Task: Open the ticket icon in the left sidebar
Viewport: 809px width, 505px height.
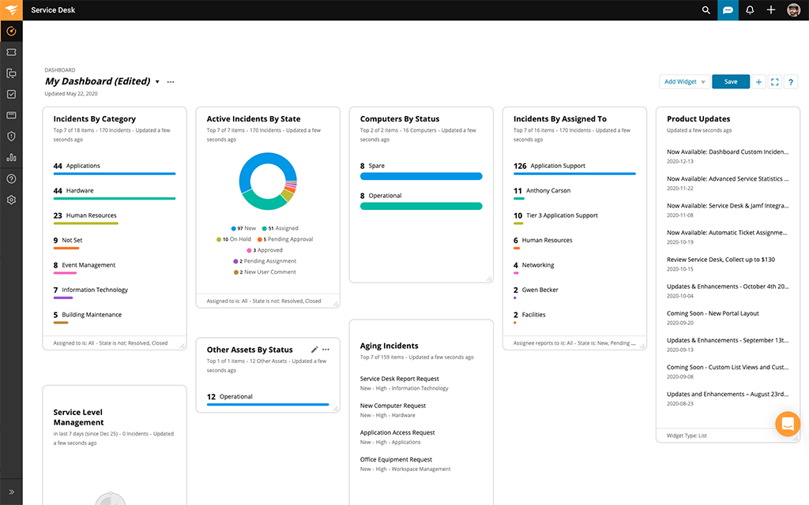Action: point(11,52)
